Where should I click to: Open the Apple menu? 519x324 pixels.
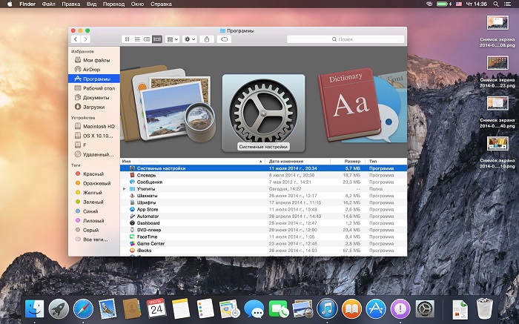[x=10, y=4]
